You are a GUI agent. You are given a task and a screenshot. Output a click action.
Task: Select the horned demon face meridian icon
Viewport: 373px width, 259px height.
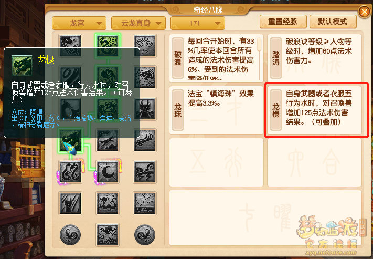(145, 109)
